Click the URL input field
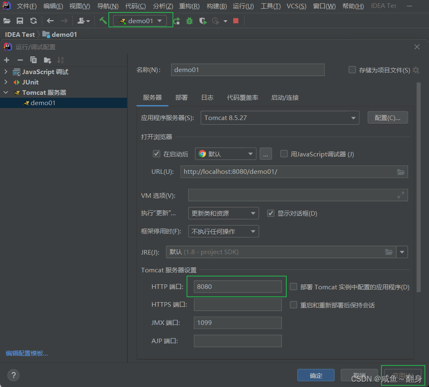 tap(294, 172)
